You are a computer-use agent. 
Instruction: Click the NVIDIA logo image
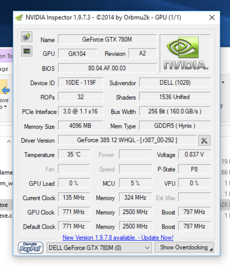tap(185, 54)
